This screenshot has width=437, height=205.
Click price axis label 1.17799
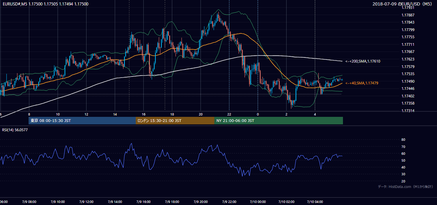tap(408, 30)
